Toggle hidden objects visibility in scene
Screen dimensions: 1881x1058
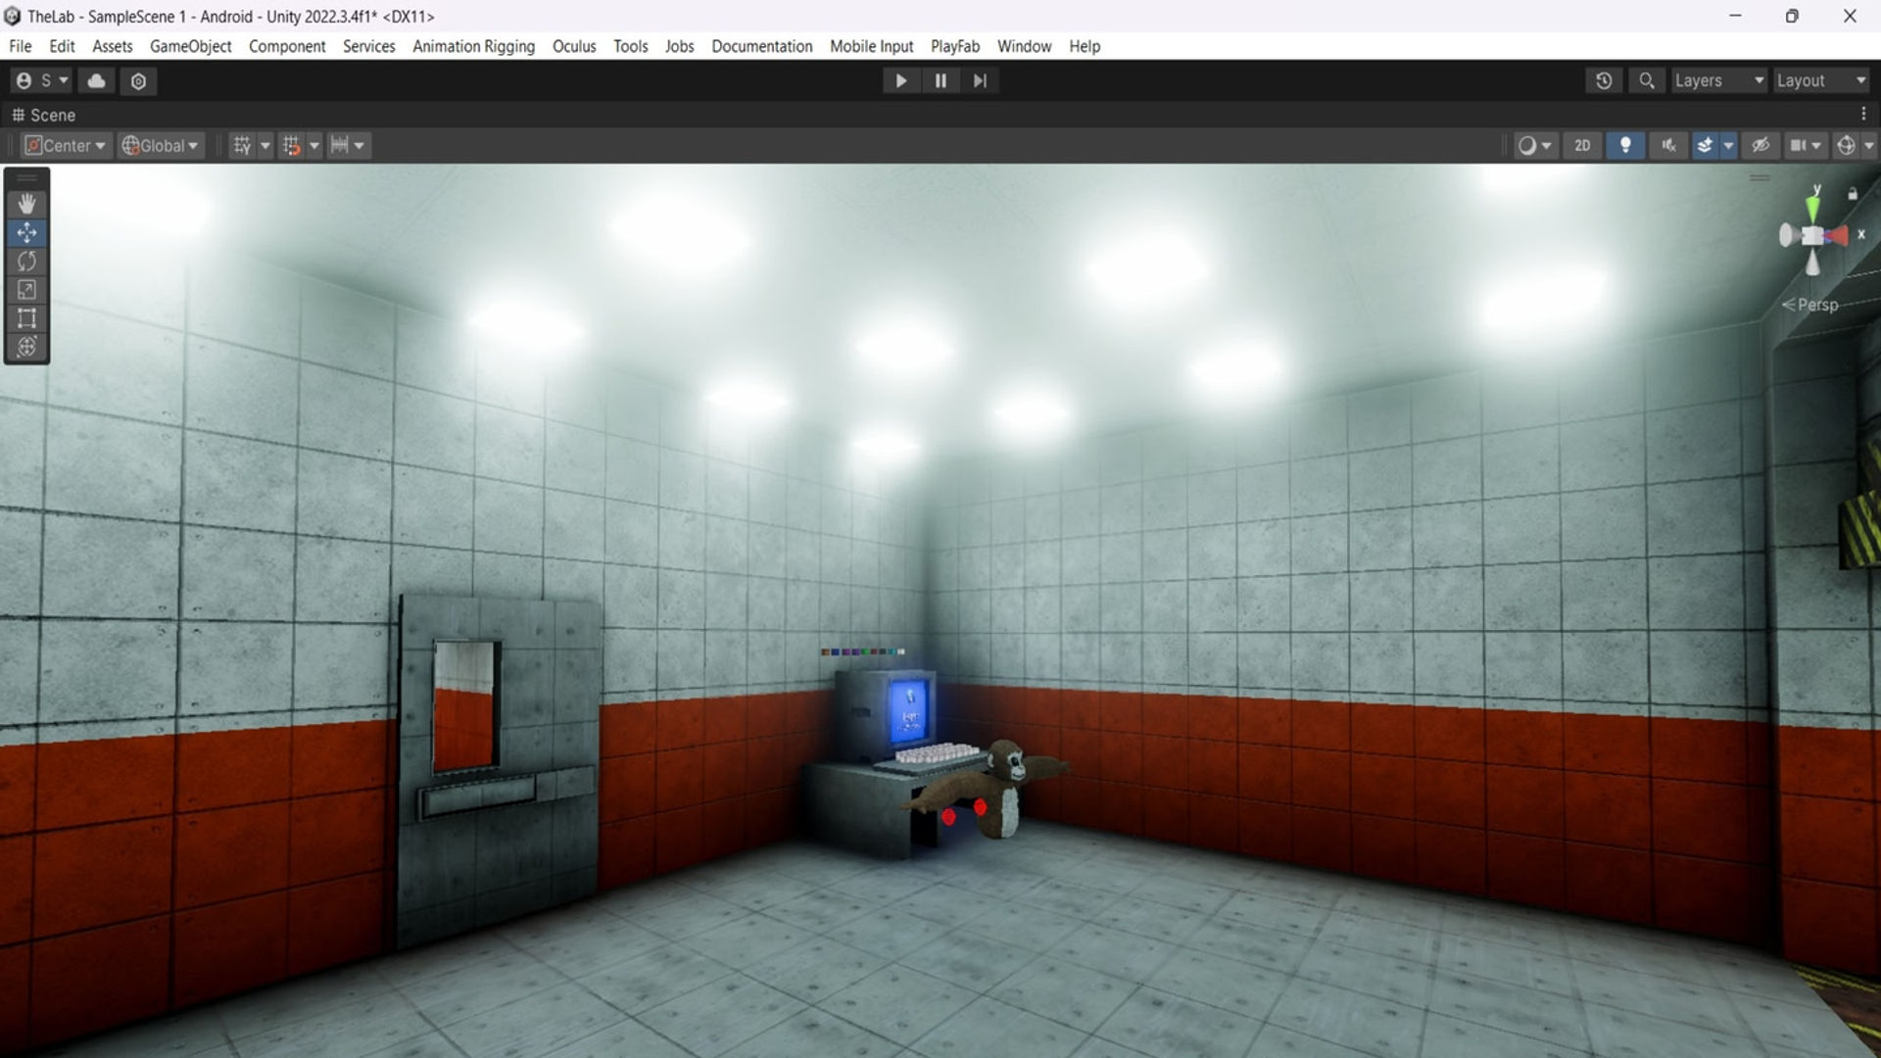click(x=1760, y=146)
